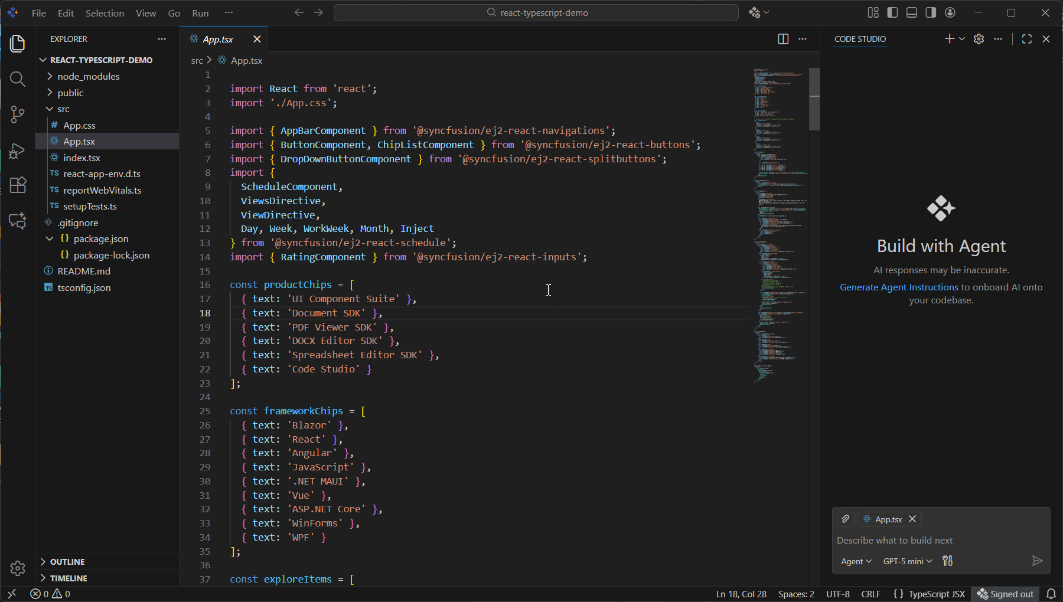This screenshot has width=1063, height=602.
Task: Open Code Studio chat settings gear
Action: pyautogui.click(x=979, y=39)
